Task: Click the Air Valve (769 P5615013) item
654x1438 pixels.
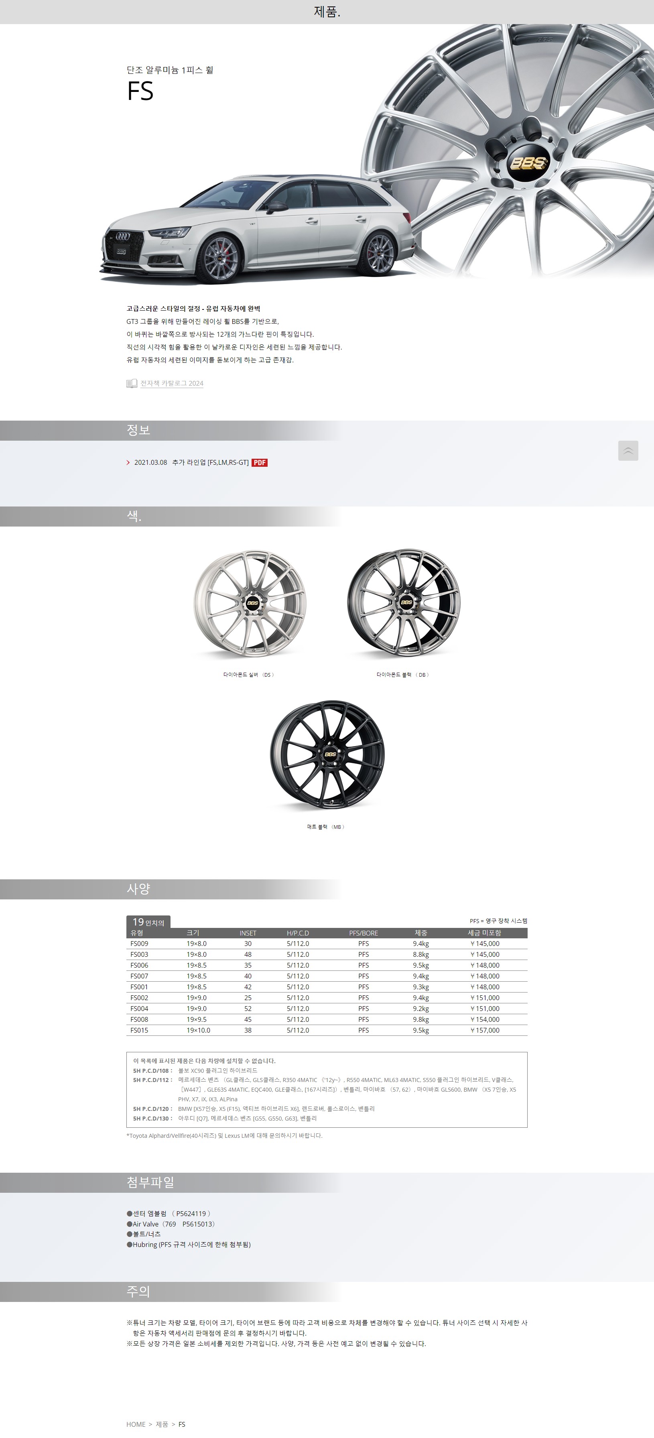Action: click(x=171, y=1224)
